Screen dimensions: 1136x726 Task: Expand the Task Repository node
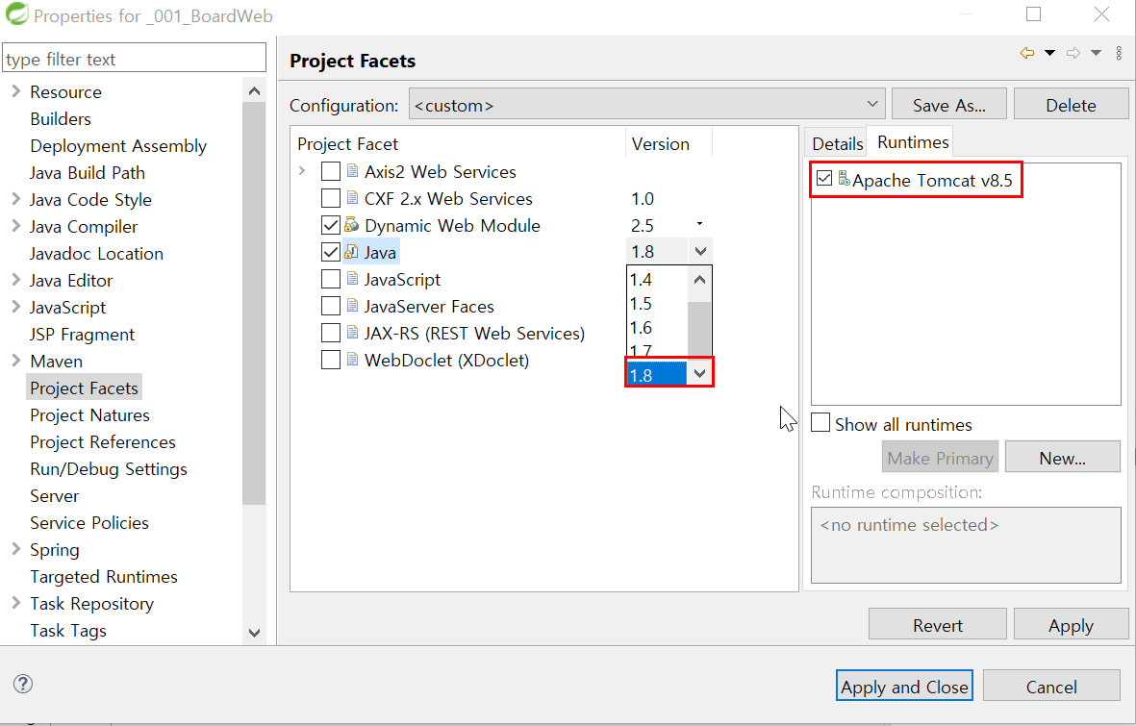(x=16, y=602)
